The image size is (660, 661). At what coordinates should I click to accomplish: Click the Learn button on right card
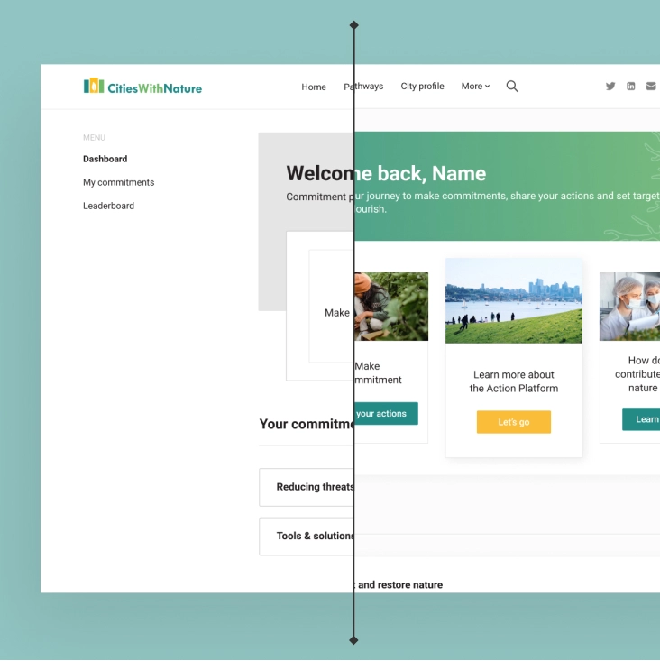[641, 419]
